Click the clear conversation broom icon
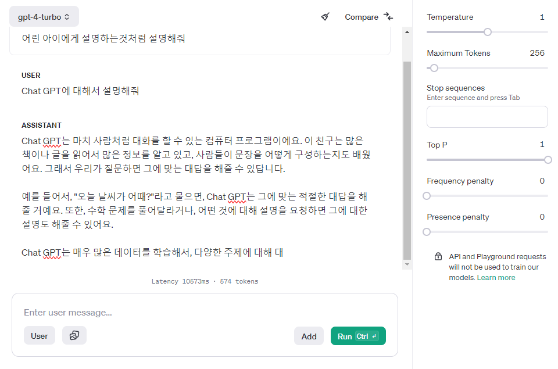 point(325,16)
